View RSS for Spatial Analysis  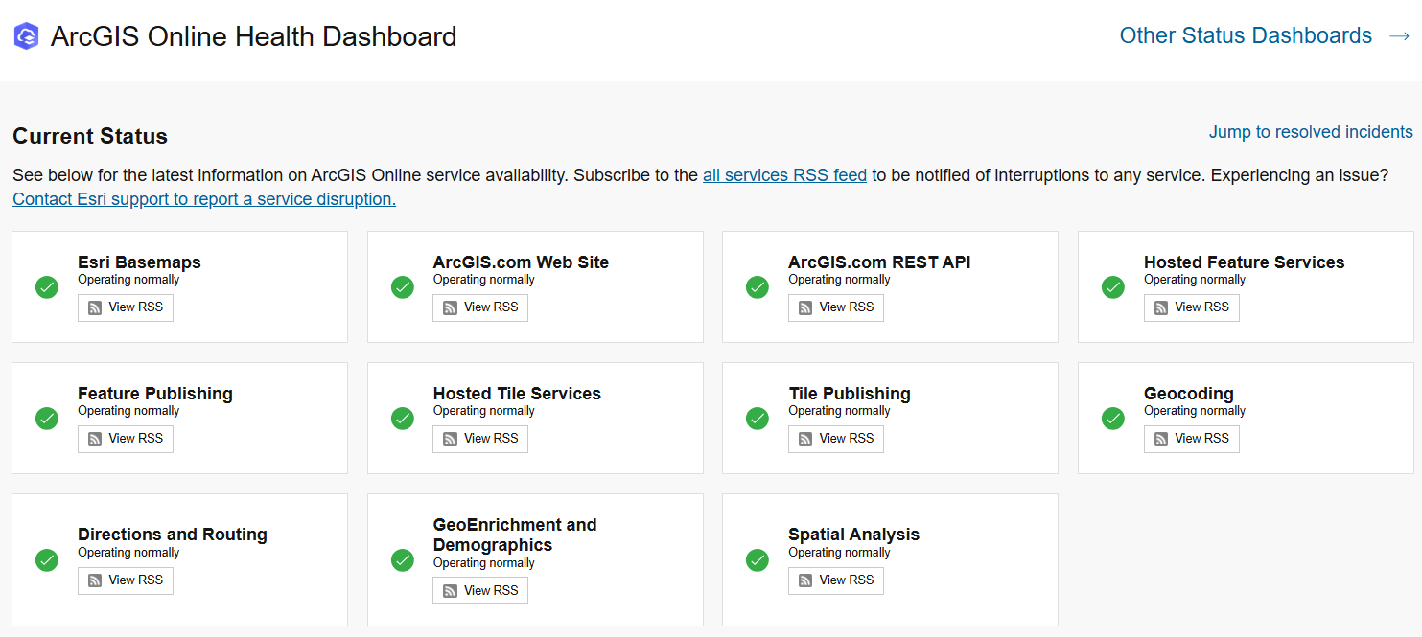coord(836,580)
